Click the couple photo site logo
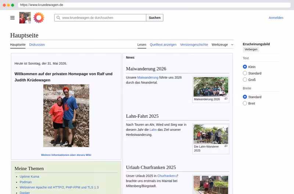This screenshot has height=194, width=294. pos(25,18)
